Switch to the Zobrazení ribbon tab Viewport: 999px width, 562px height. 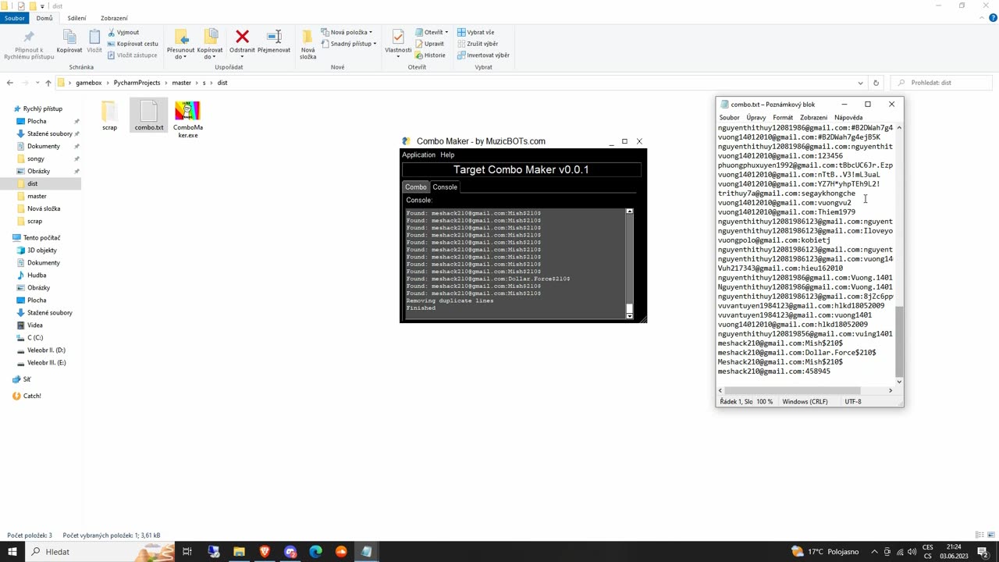(114, 18)
